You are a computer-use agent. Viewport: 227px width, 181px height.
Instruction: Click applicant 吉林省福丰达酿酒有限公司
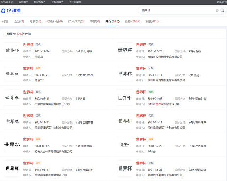pos(51,175)
